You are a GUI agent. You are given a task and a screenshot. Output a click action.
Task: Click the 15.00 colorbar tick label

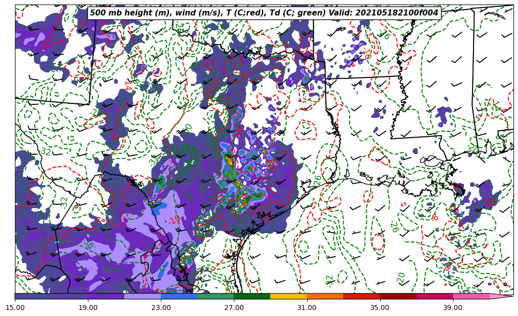point(15,308)
